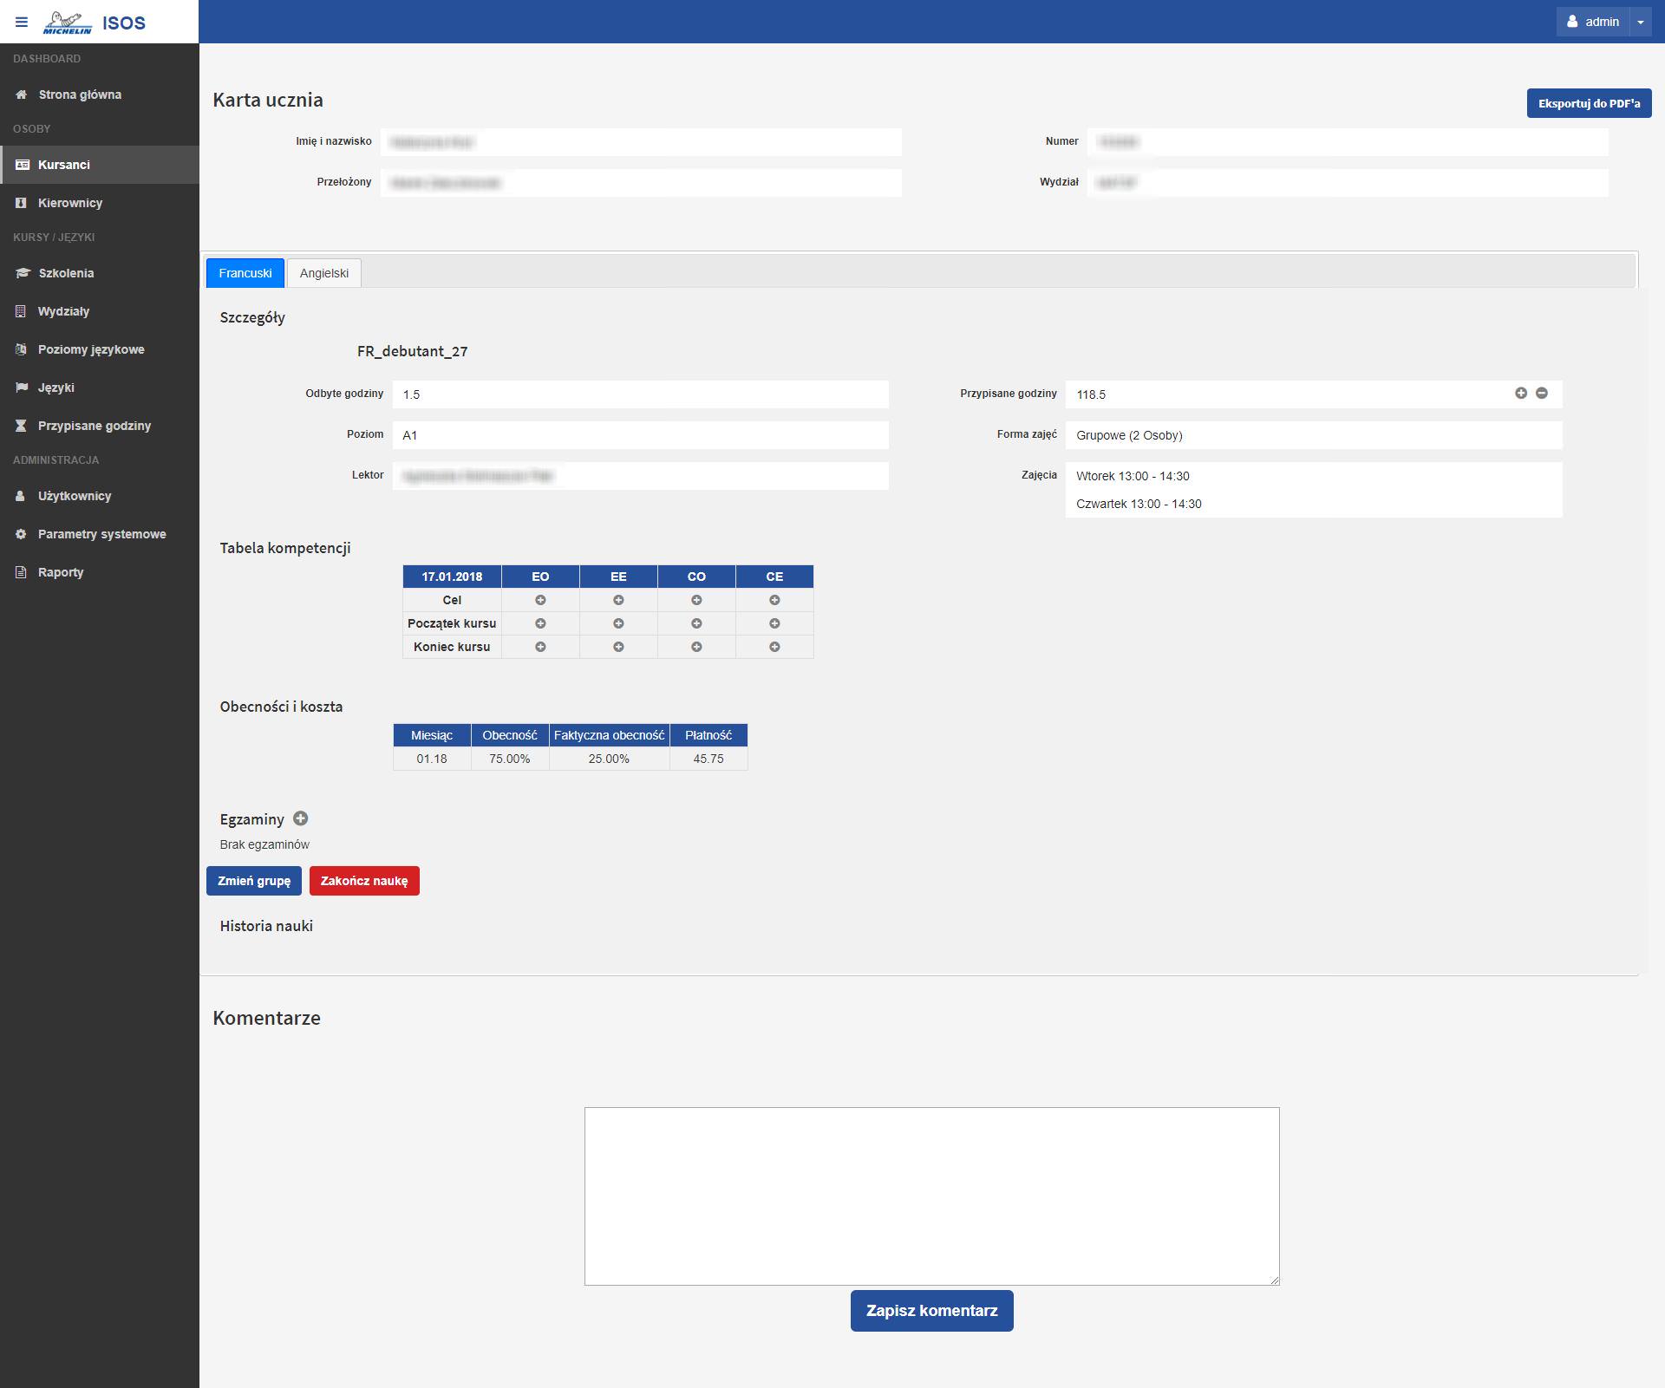Click the hamburger menu icon

(22, 23)
